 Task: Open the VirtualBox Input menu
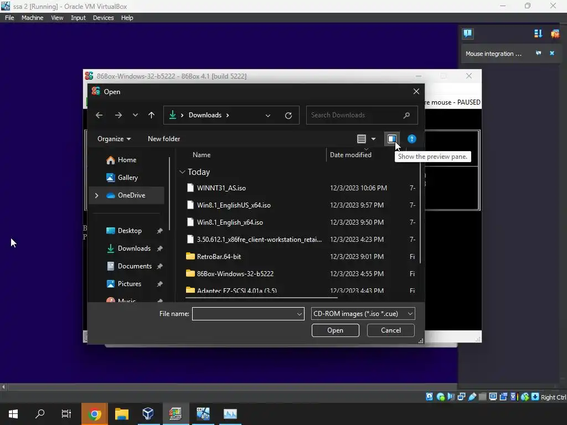coord(78,18)
